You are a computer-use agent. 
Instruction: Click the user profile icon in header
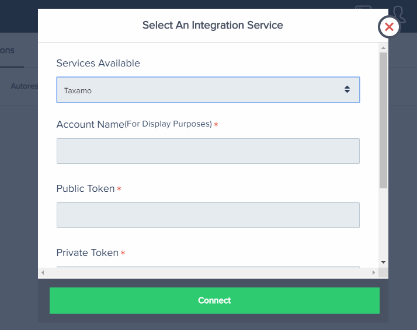coord(399,14)
